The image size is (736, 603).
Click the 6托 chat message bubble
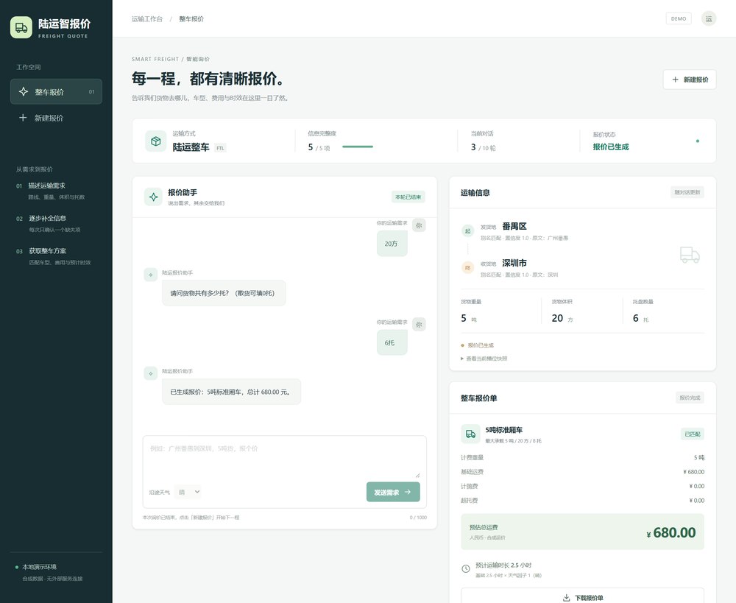click(392, 343)
